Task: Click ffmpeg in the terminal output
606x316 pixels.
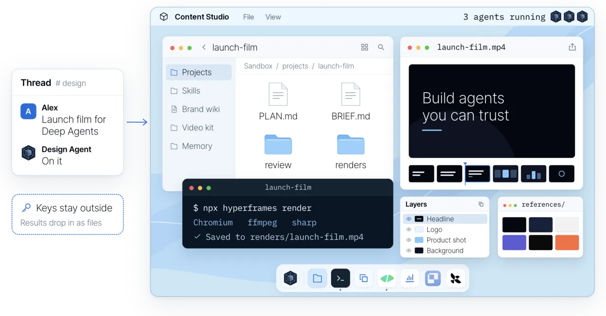Action: pos(262,222)
